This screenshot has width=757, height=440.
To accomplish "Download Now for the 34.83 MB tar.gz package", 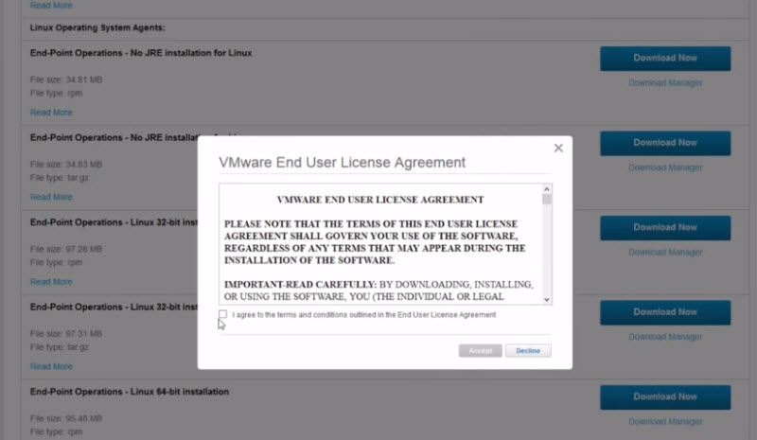I will coord(664,143).
